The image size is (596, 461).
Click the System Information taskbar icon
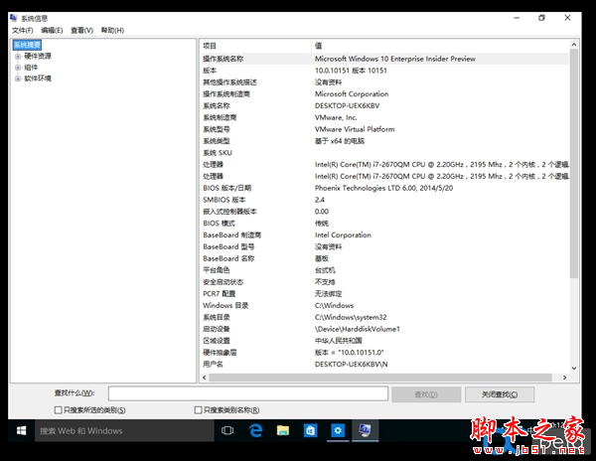point(366,430)
